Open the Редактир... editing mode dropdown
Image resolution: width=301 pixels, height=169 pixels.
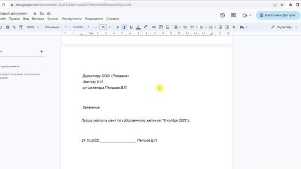(284, 27)
